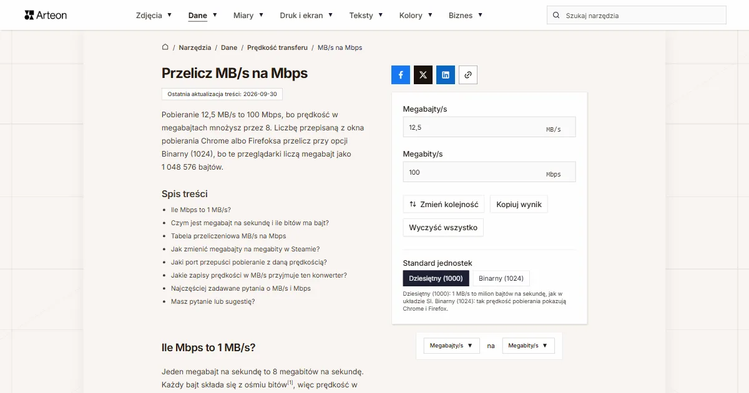Share page on X (Twitter)
749x393 pixels.
click(423, 75)
